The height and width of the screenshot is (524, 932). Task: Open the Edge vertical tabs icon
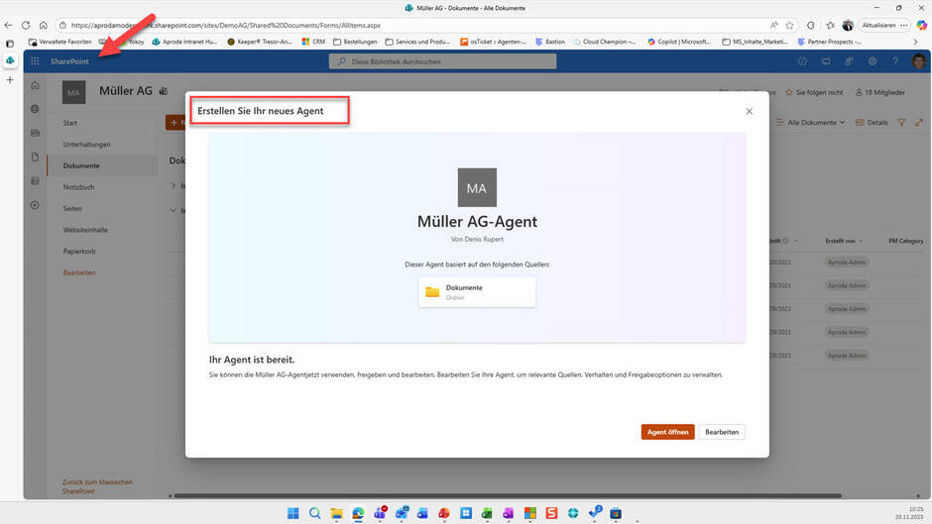coord(10,44)
